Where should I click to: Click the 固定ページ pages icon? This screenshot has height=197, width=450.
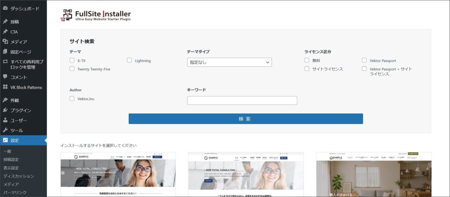5,52
